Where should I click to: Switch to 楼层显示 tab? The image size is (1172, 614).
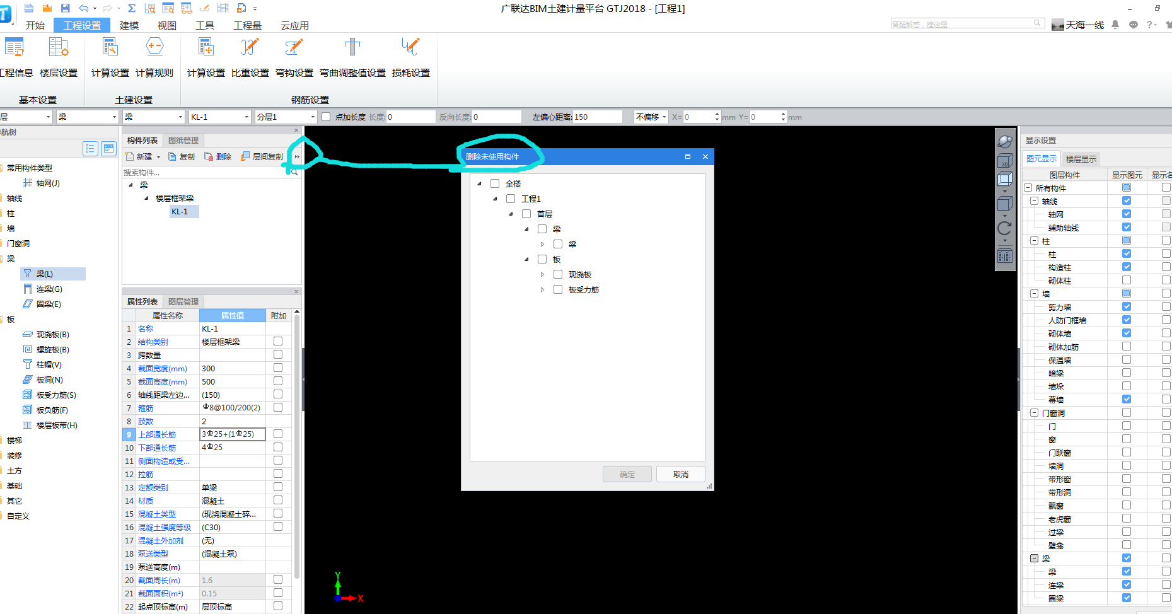(1081, 159)
